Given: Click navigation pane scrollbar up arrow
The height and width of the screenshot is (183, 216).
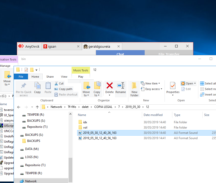Looking at the screenshot, I should click(70, 114).
